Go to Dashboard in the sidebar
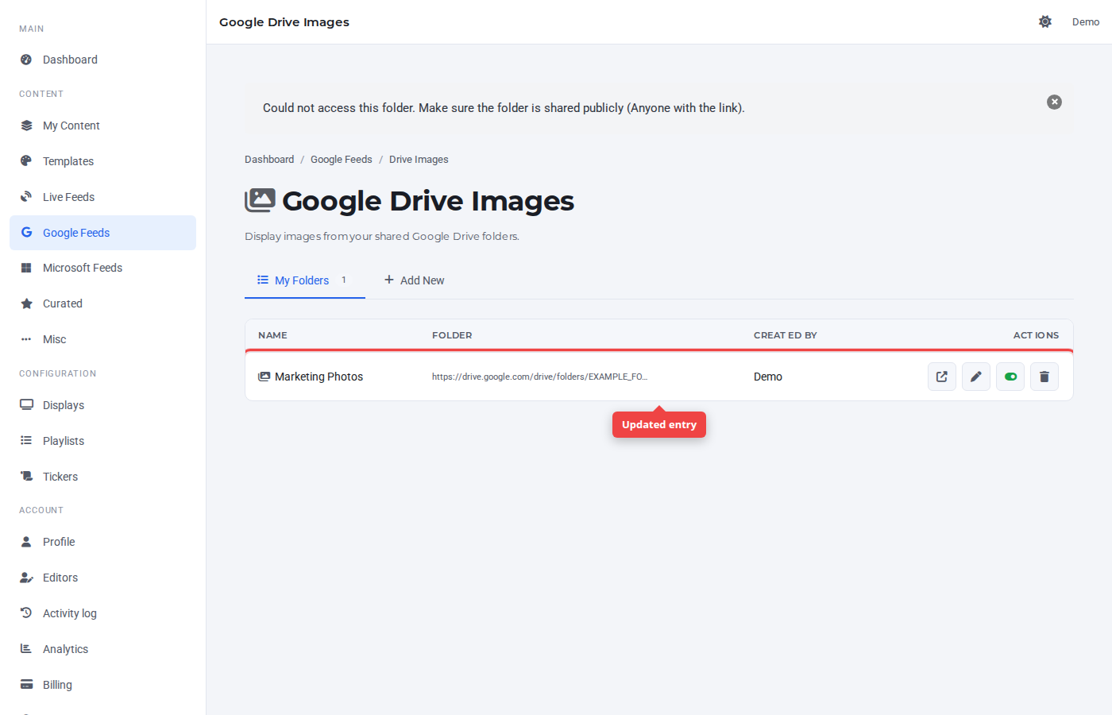 102,60
